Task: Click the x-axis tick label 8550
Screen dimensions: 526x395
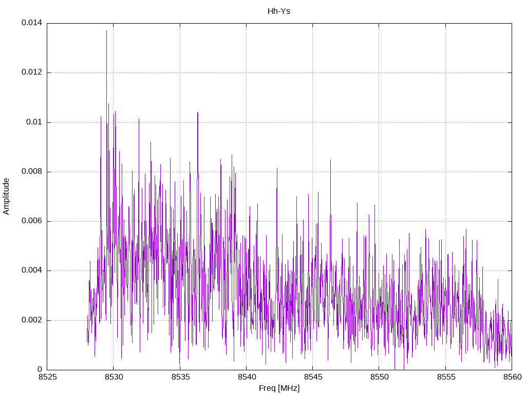Action: click(x=379, y=377)
